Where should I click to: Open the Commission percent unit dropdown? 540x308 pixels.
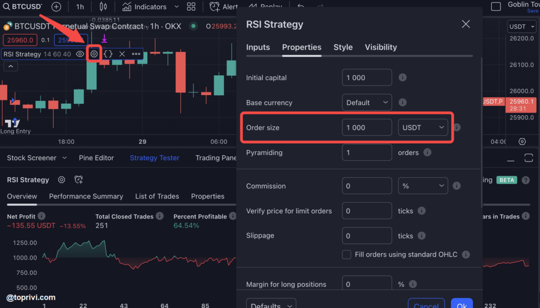pos(423,186)
